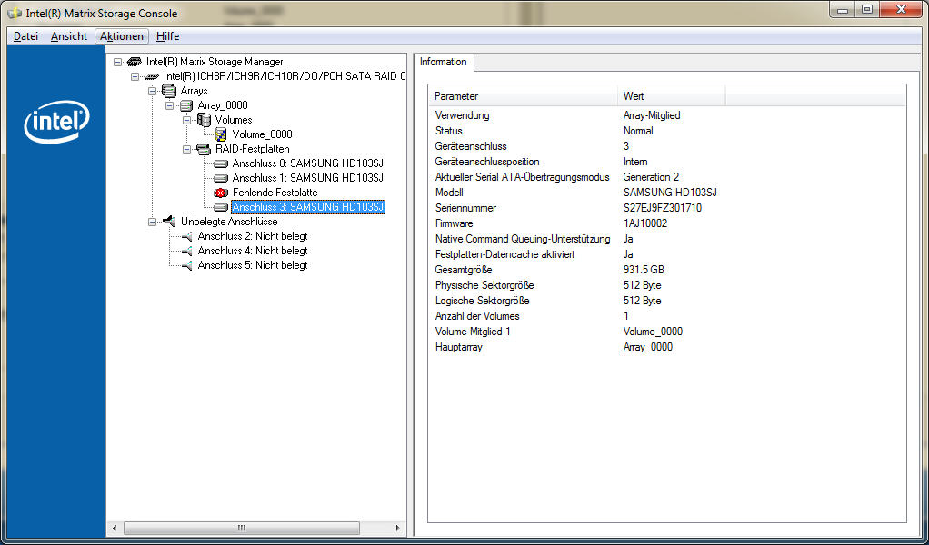
Task: Select Fehlende Festplatte entry
Action: pyautogui.click(x=275, y=193)
